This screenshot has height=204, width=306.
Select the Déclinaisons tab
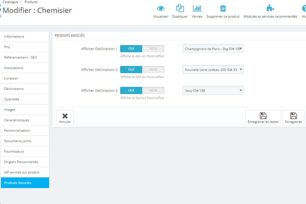(25, 89)
